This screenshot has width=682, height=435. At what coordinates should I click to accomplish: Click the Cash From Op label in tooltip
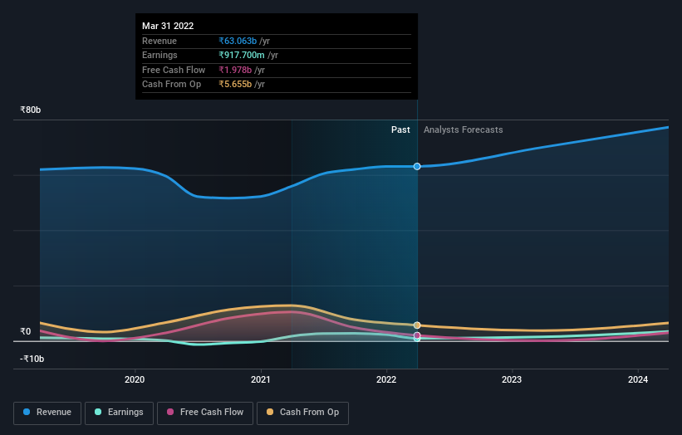point(171,85)
